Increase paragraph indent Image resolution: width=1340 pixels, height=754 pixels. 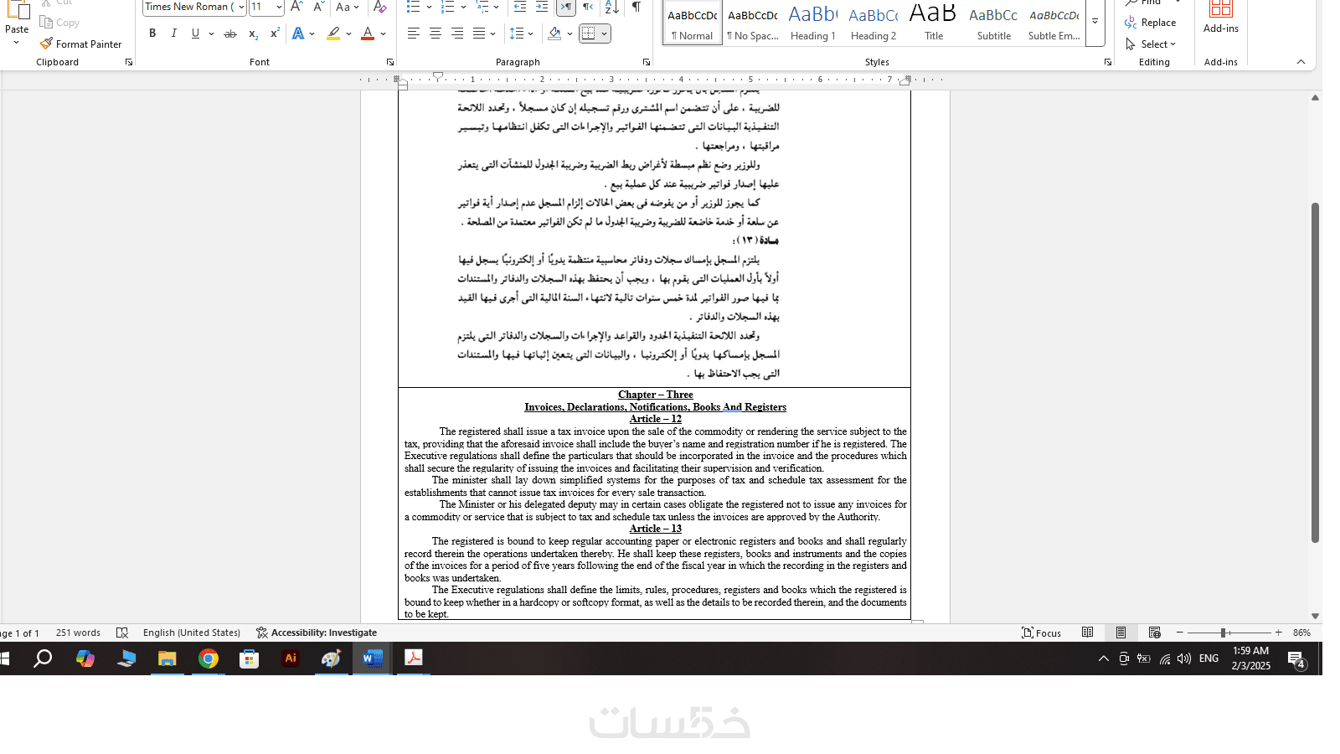click(x=542, y=7)
